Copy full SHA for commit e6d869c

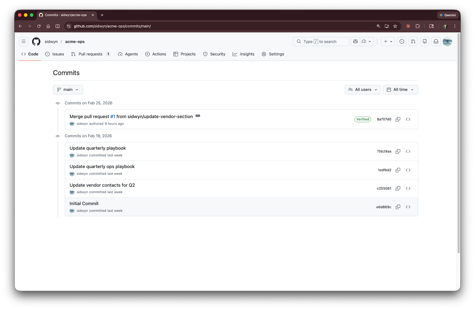coord(398,207)
